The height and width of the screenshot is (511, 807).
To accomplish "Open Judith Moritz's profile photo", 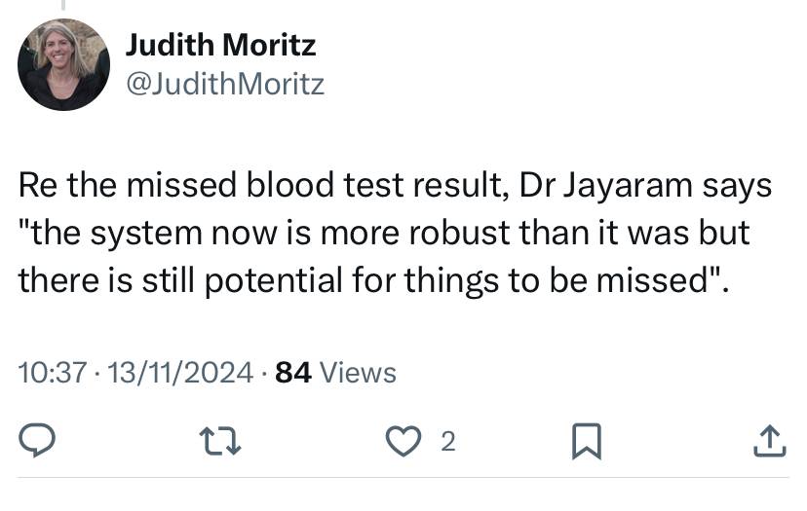I will [63, 65].
